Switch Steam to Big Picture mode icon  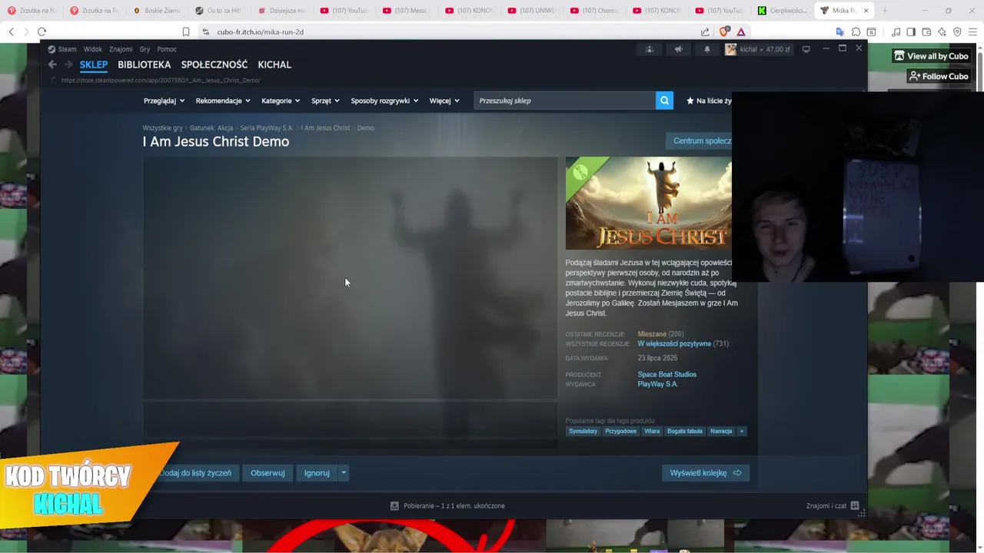click(806, 49)
